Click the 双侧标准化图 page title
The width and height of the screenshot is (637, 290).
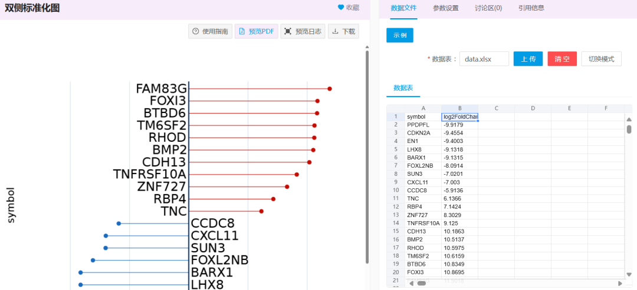(x=32, y=8)
